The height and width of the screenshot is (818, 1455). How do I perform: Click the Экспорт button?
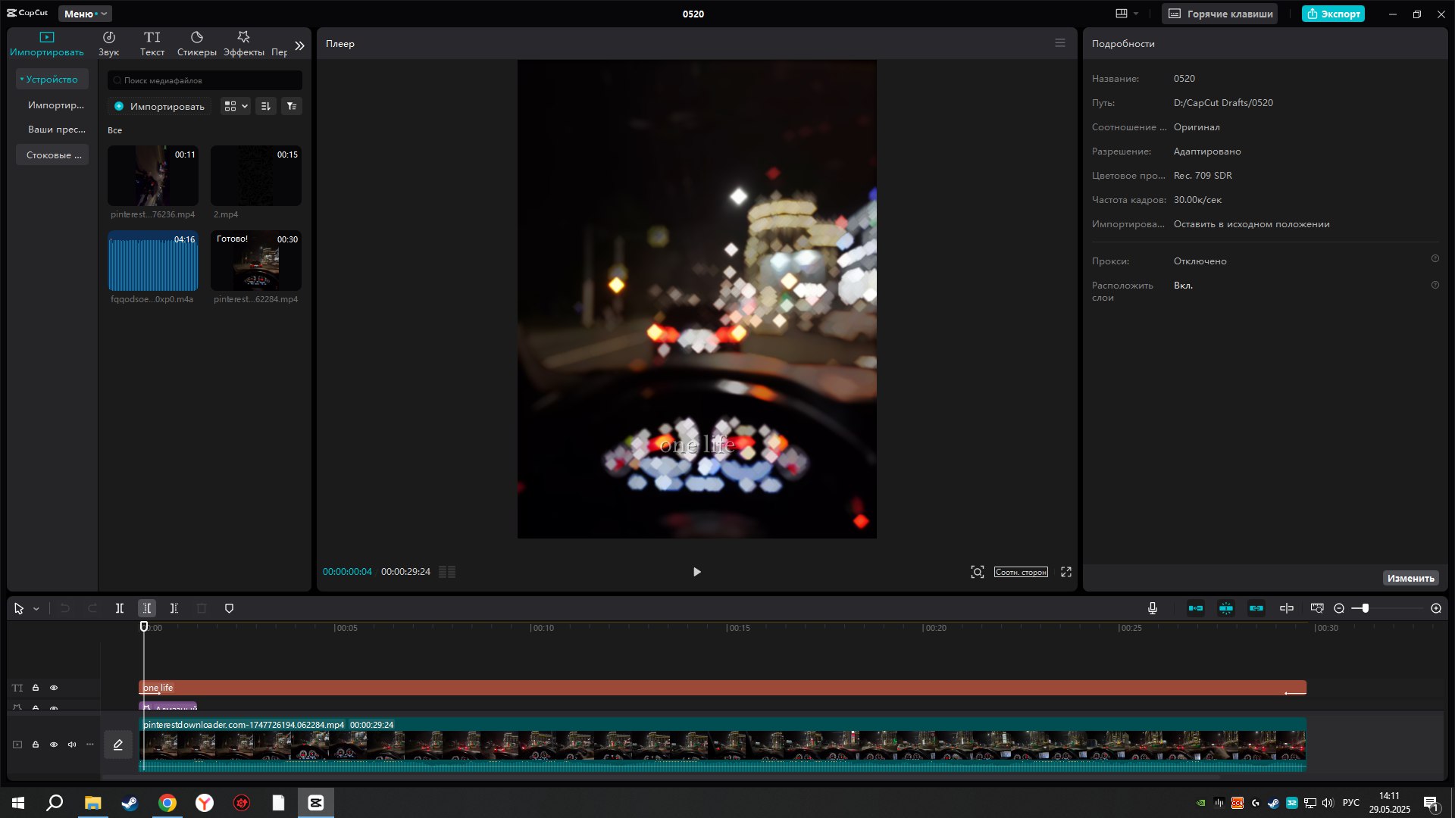pos(1333,14)
